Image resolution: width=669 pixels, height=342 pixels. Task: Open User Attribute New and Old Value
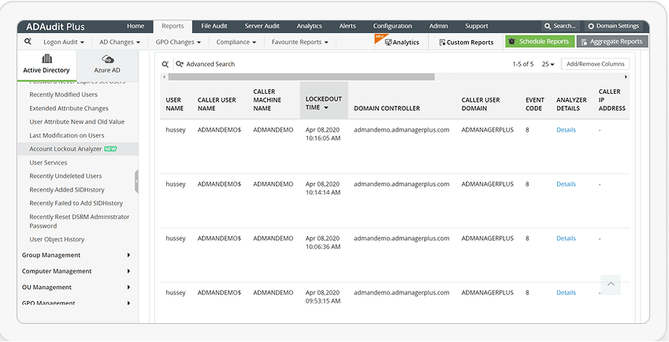76,121
